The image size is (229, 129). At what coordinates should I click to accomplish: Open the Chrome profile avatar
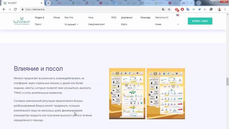219,9
